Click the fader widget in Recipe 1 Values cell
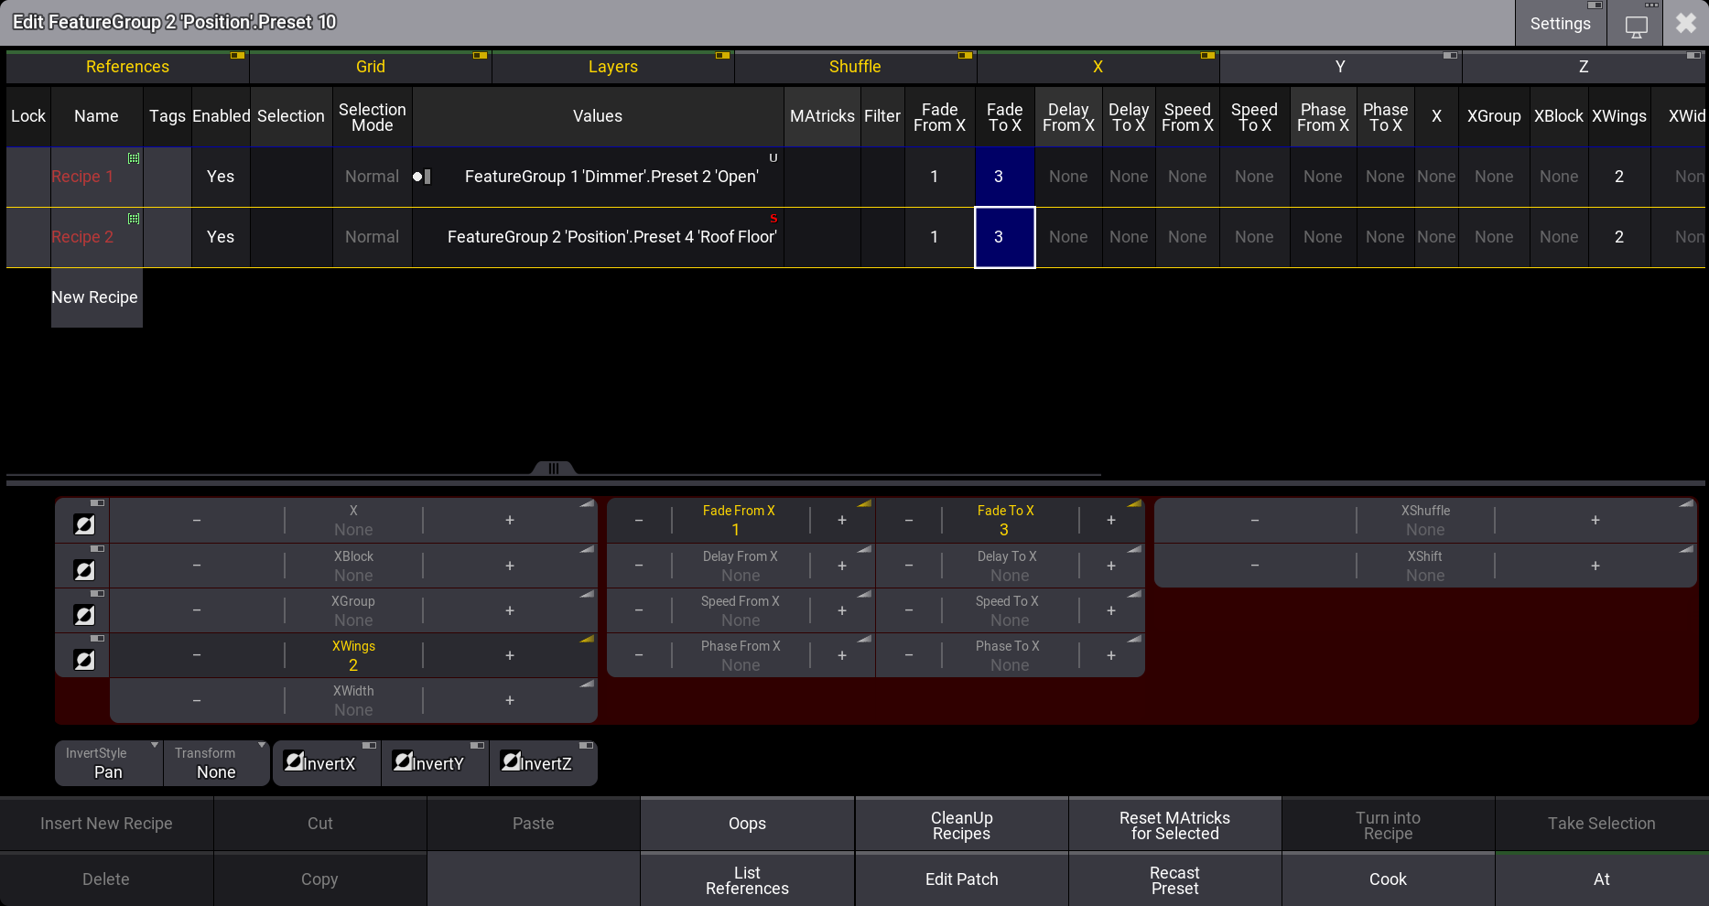 coord(422,177)
